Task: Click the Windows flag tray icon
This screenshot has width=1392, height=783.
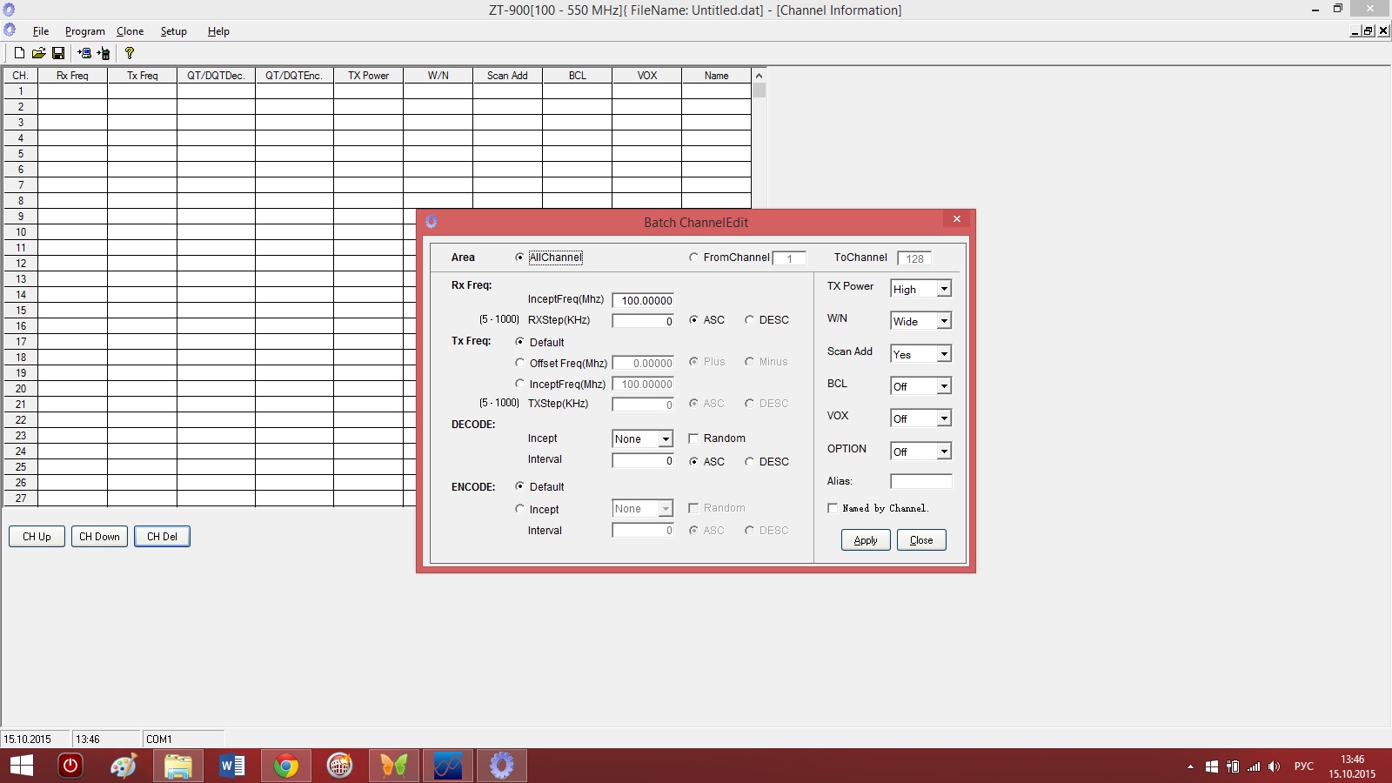Action: click(1212, 766)
